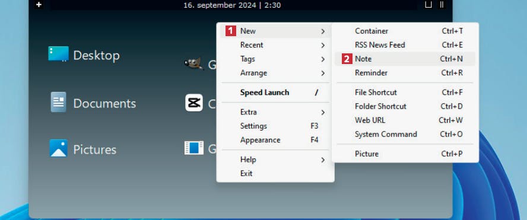Open the Extra submenu
527x220 pixels.
point(275,112)
